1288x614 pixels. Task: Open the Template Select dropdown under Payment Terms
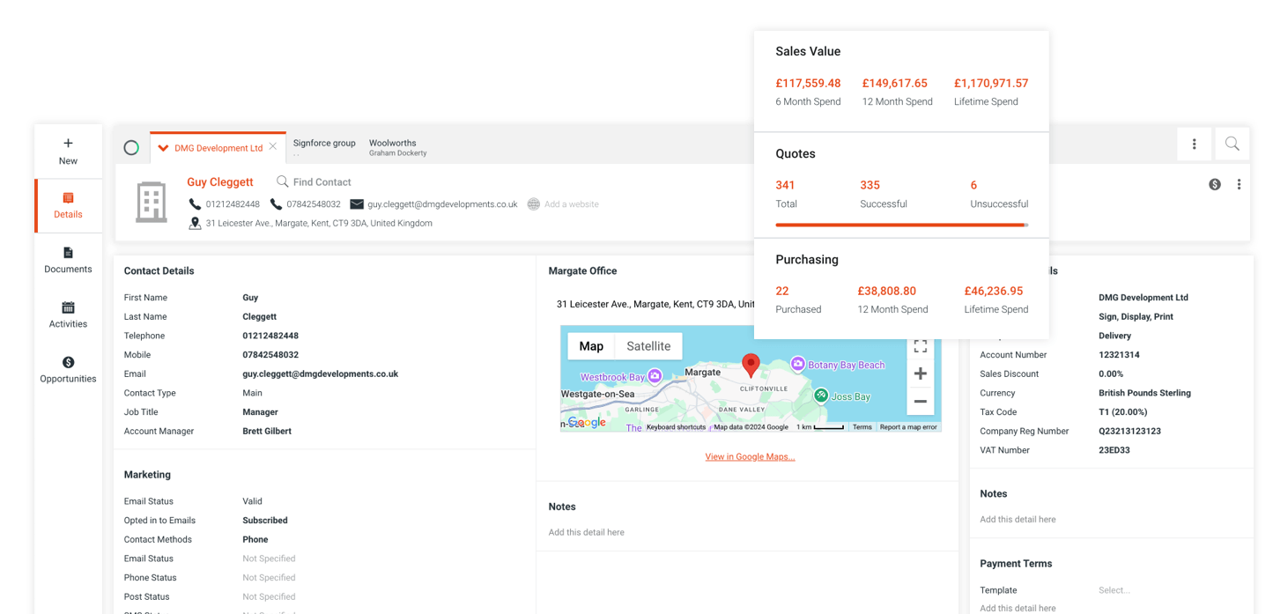pyautogui.click(x=1113, y=590)
